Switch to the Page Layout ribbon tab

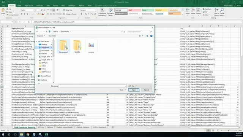pos(29,6)
